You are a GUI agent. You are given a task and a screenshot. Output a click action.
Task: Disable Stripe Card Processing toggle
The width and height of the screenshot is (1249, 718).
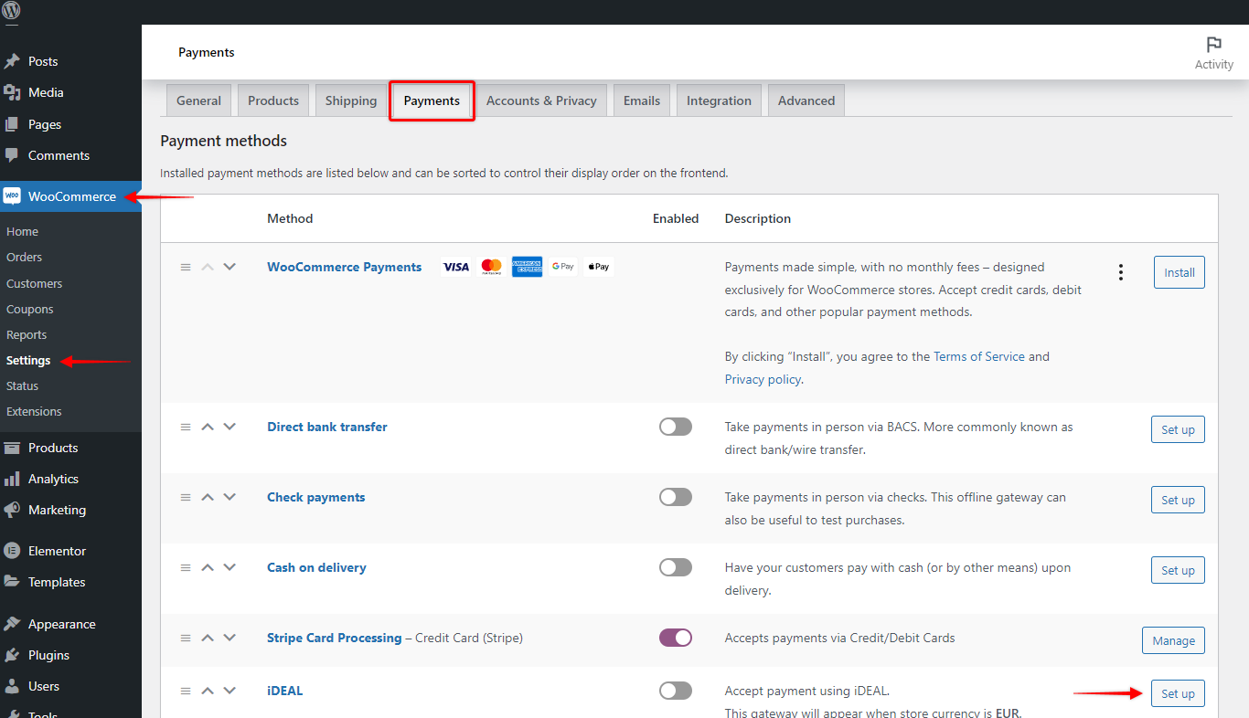[x=676, y=638]
